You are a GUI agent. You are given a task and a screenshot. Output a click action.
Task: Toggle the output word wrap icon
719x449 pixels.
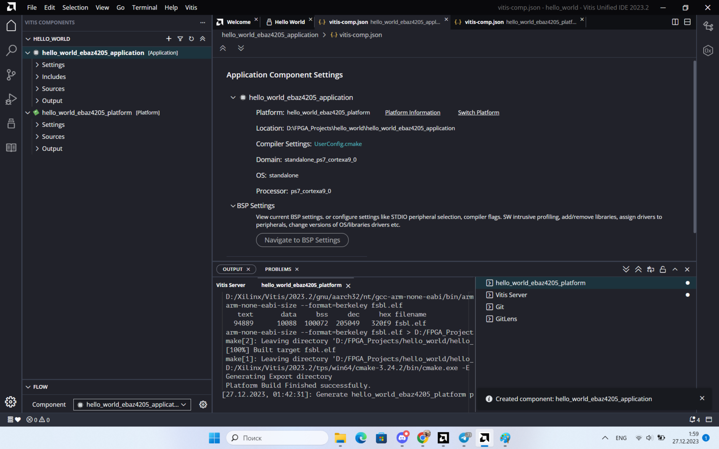tap(650, 269)
